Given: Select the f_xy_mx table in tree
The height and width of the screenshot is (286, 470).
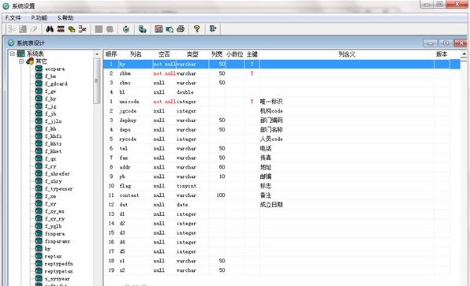Looking at the screenshot, I should tap(54, 211).
